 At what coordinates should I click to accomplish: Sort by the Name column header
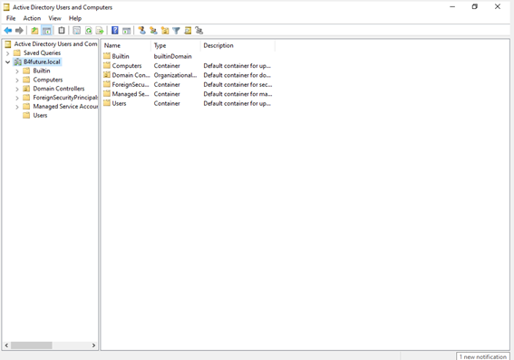(126, 45)
